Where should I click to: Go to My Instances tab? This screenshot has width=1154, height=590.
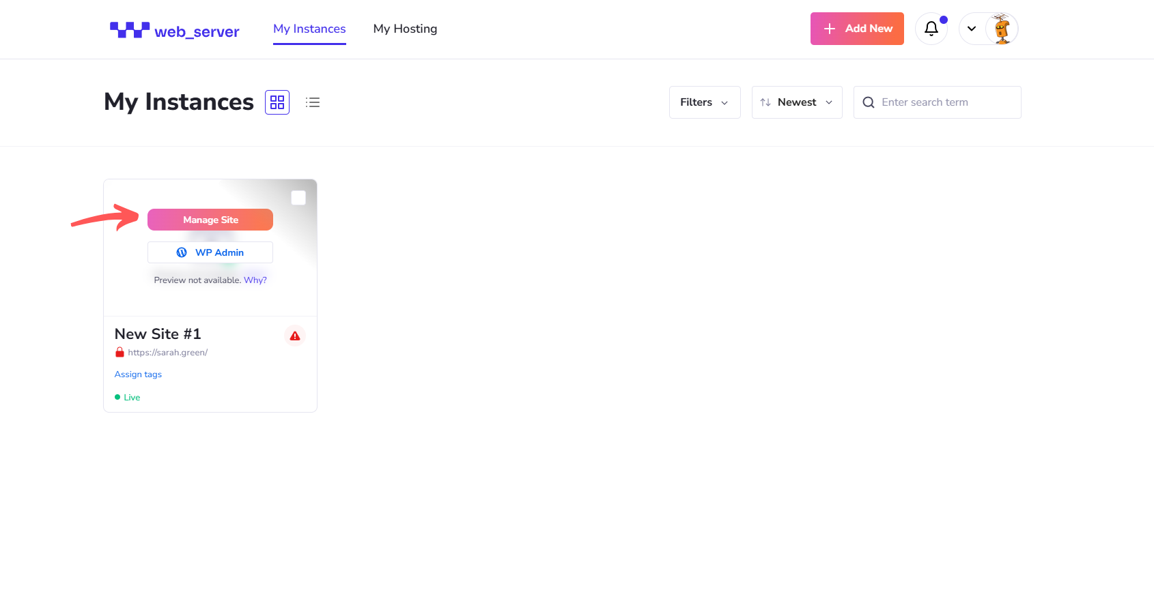pos(309,29)
